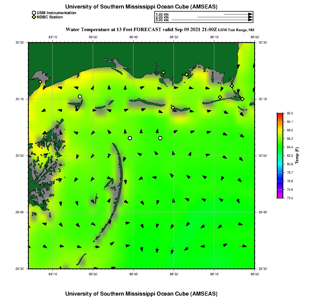Click the westernmost NDBC station diamond near -89°20'
Screen dimensions: 311x297
(40, 82)
